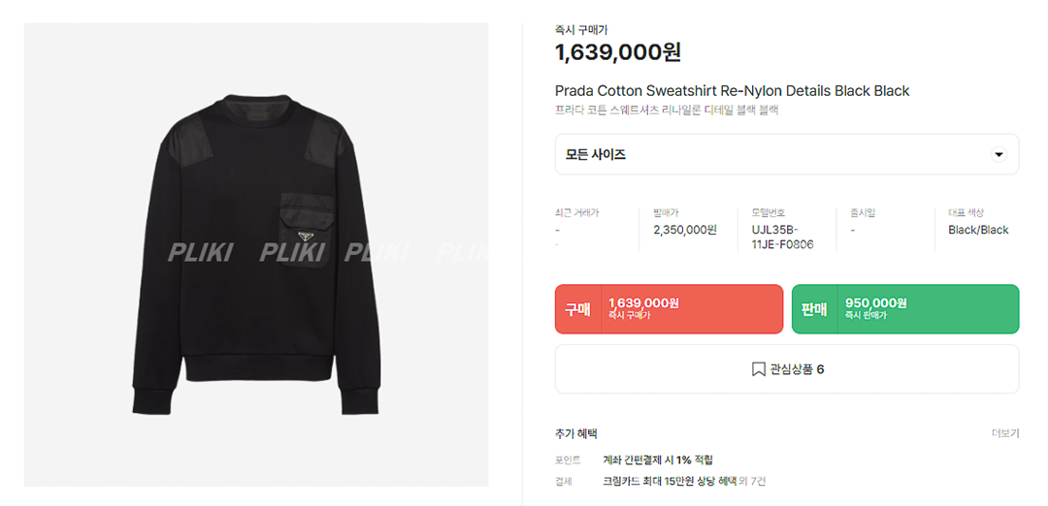Click the 최근 거래가 label
Image resolution: width=1048 pixels, height=506 pixels.
[576, 212]
